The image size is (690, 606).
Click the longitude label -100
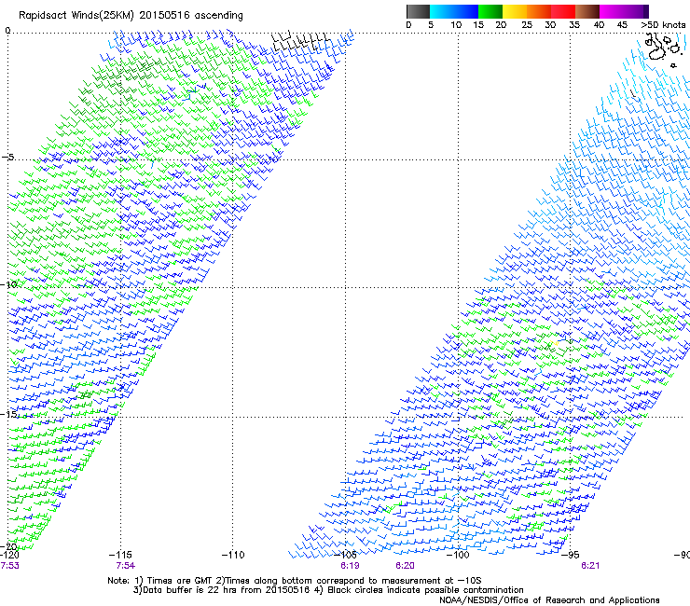pyautogui.click(x=458, y=555)
